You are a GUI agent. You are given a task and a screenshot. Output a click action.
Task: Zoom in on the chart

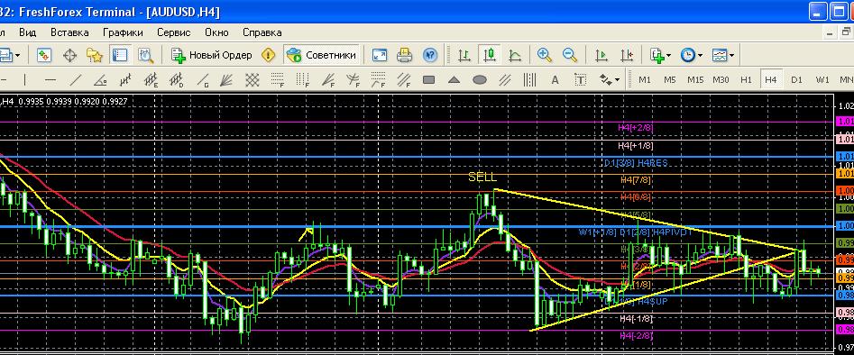[544, 55]
